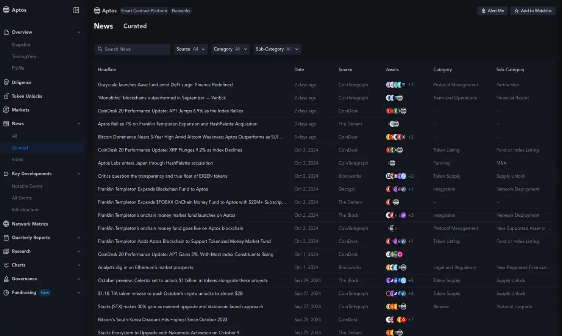
Task: Click the Research icon in sidebar
Action: [x=6, y=251]
